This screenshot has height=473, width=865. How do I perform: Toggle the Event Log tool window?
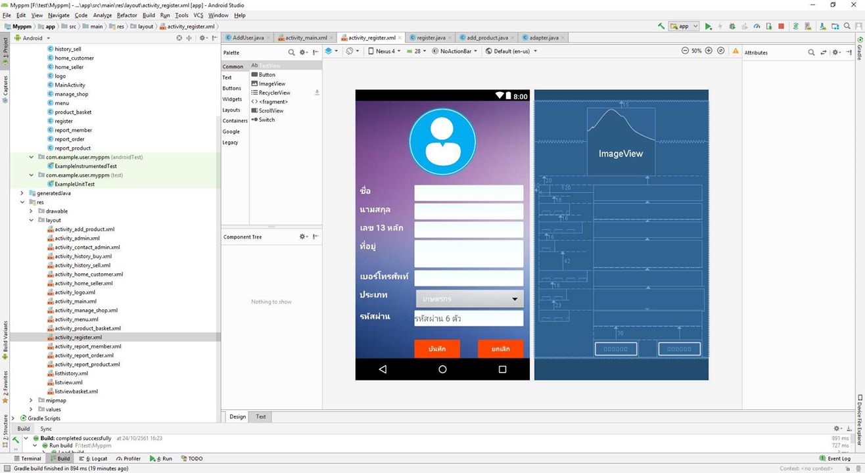tap(835, 459)
